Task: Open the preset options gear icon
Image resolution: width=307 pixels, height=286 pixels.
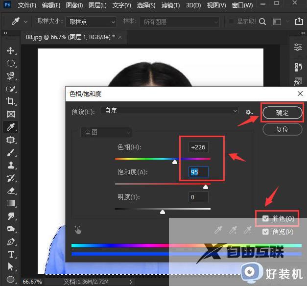Action: [x=249, y=112]
